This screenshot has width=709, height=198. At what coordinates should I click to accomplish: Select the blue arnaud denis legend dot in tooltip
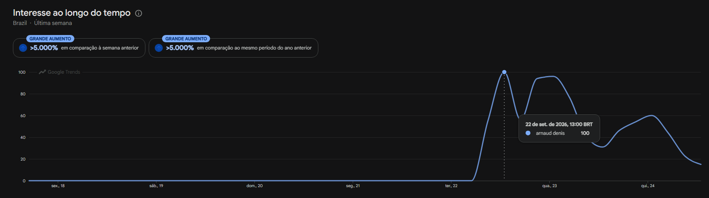[528, 133]
